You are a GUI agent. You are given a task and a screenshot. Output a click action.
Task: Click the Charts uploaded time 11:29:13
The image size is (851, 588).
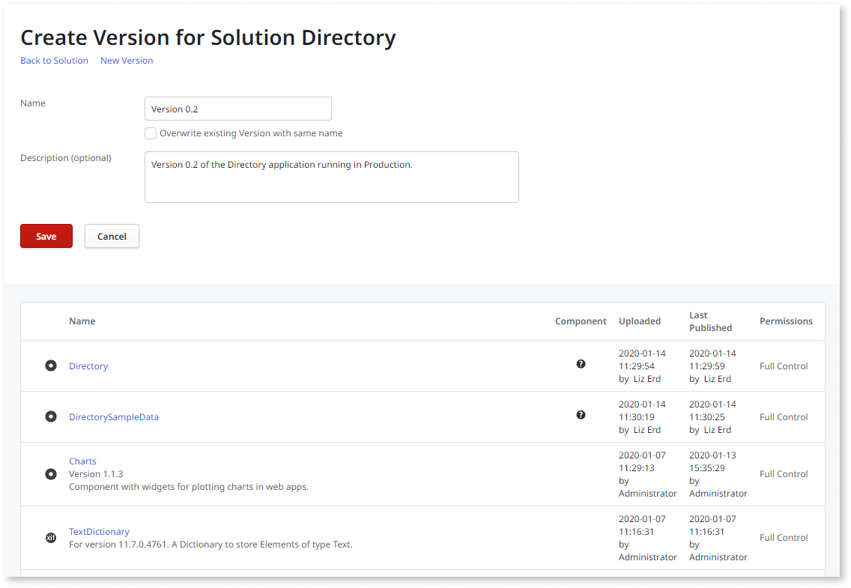tap(637, 468)
